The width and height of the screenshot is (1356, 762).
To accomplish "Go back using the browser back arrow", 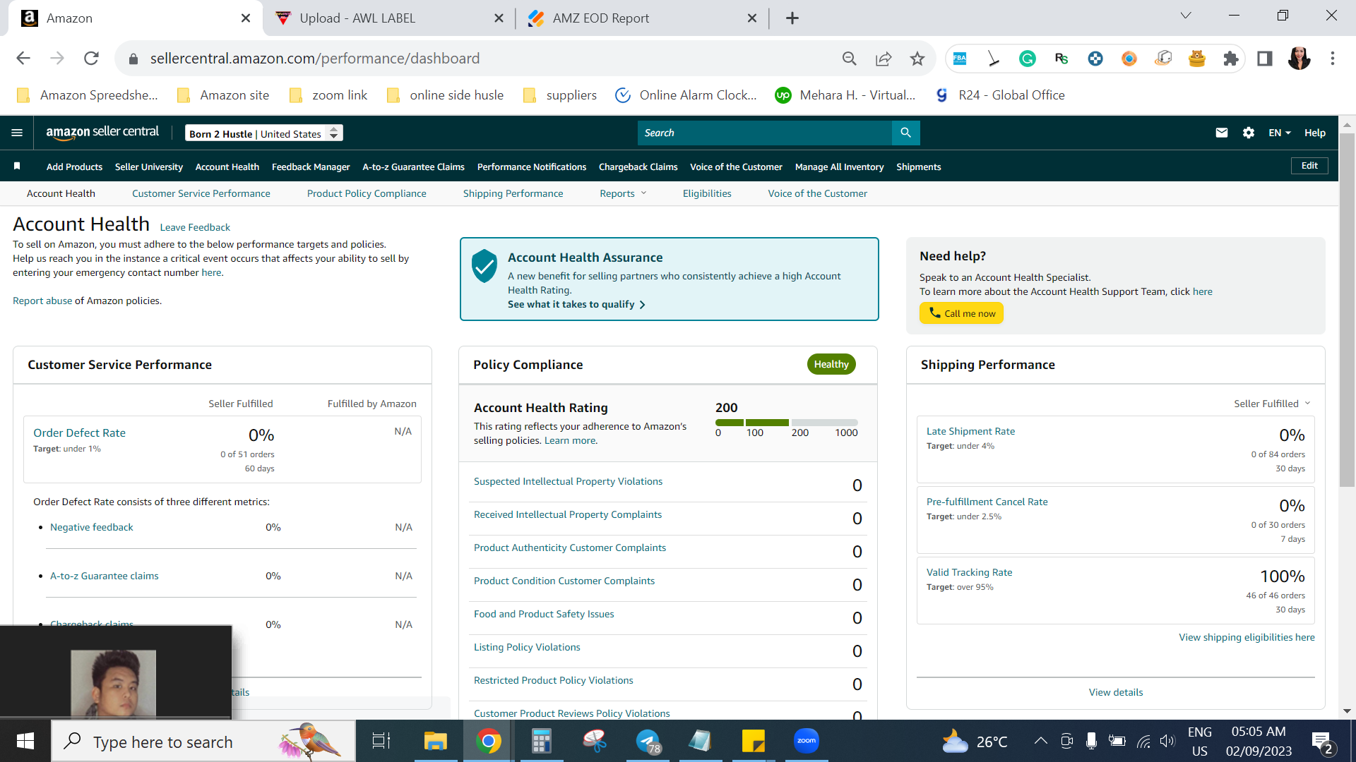I will [x=23, y=59].
